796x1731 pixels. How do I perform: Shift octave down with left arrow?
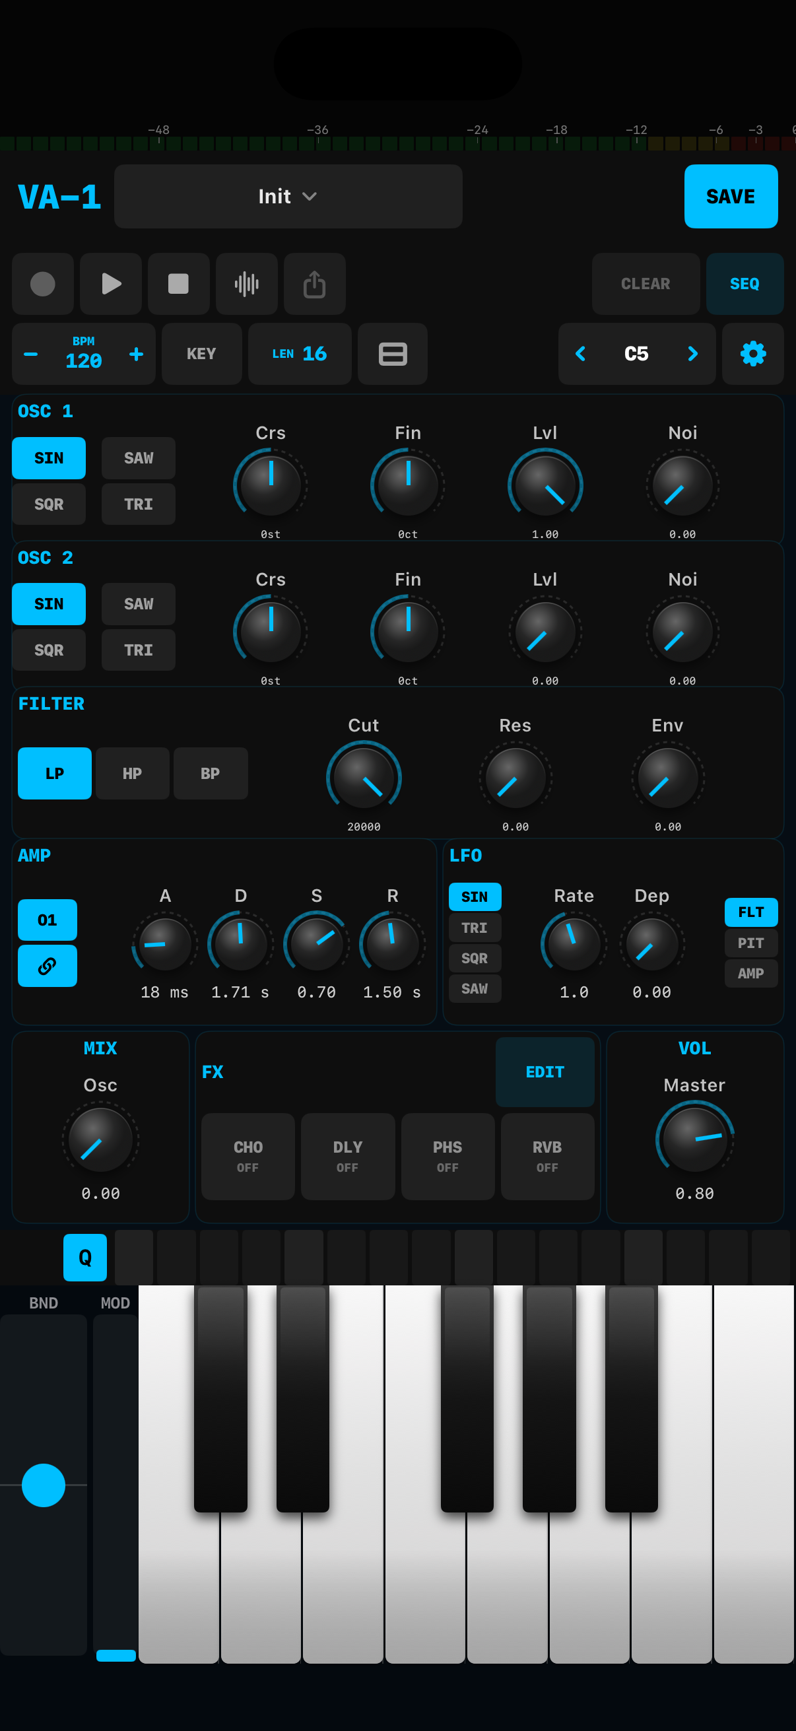click(580, 353)
